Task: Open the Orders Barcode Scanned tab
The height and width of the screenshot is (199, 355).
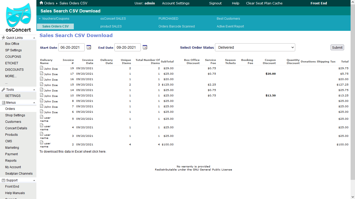Action: click(177, 26)
